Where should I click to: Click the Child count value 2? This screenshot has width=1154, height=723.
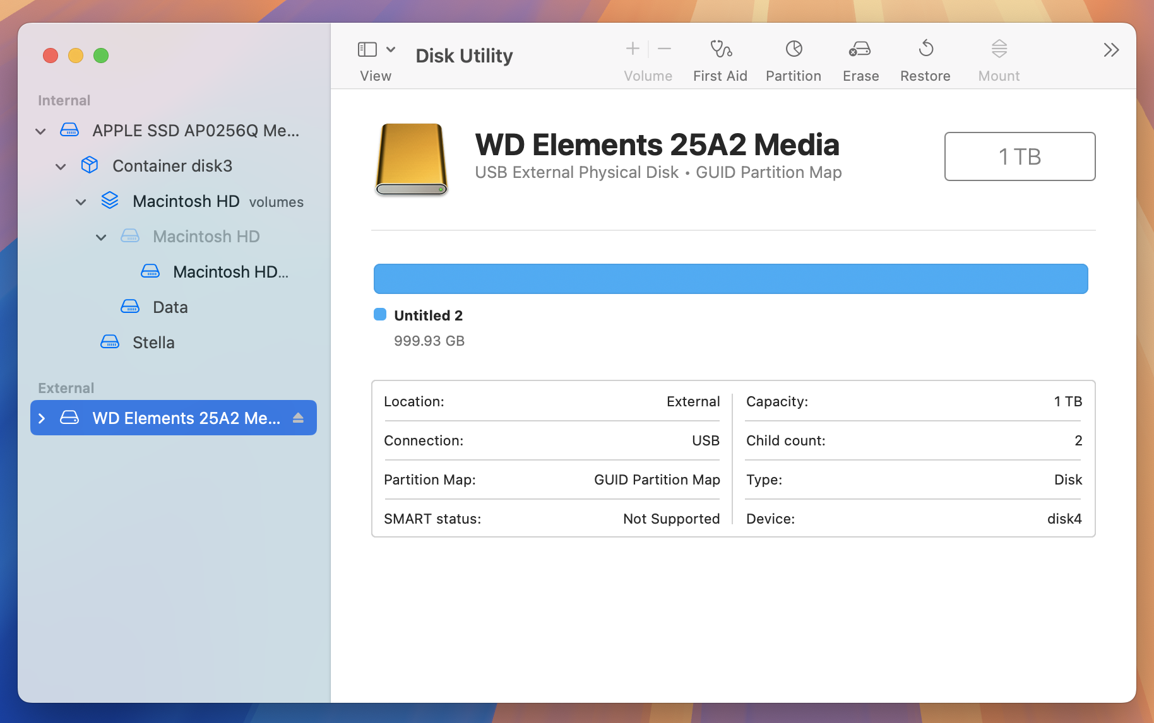(1078, 440)
